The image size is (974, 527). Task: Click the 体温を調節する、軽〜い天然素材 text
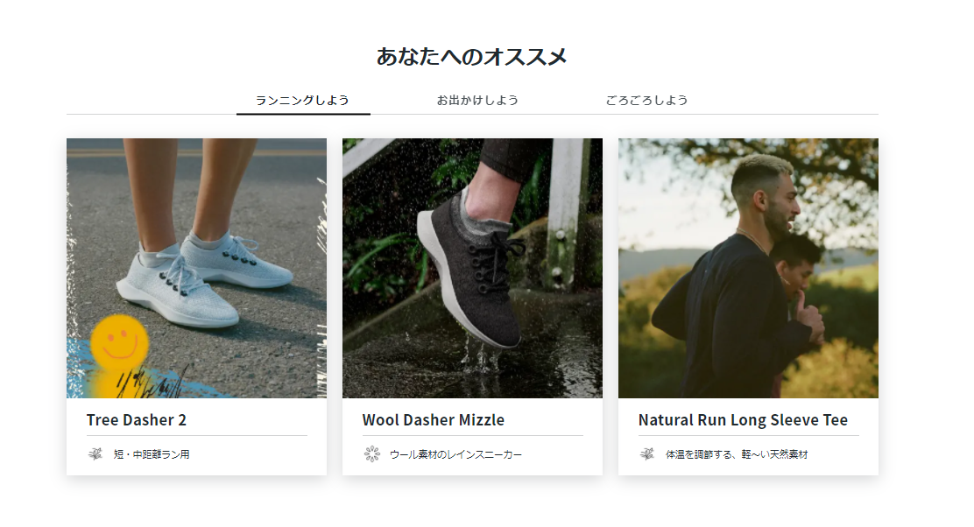tap(737, 454)
